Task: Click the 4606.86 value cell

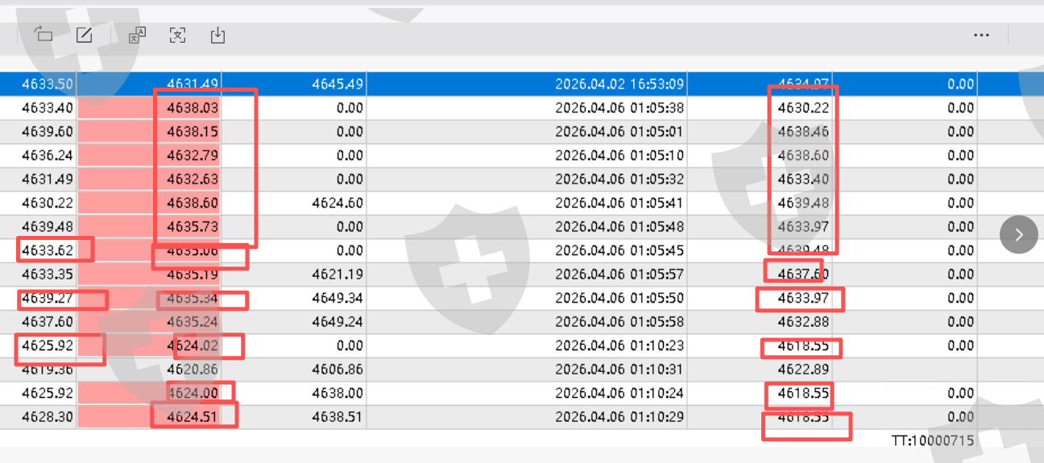Action: point(337,370)
